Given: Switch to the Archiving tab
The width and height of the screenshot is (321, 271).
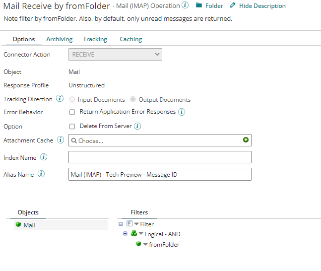Looking at the screenshot, I should (x=59, y=39).
